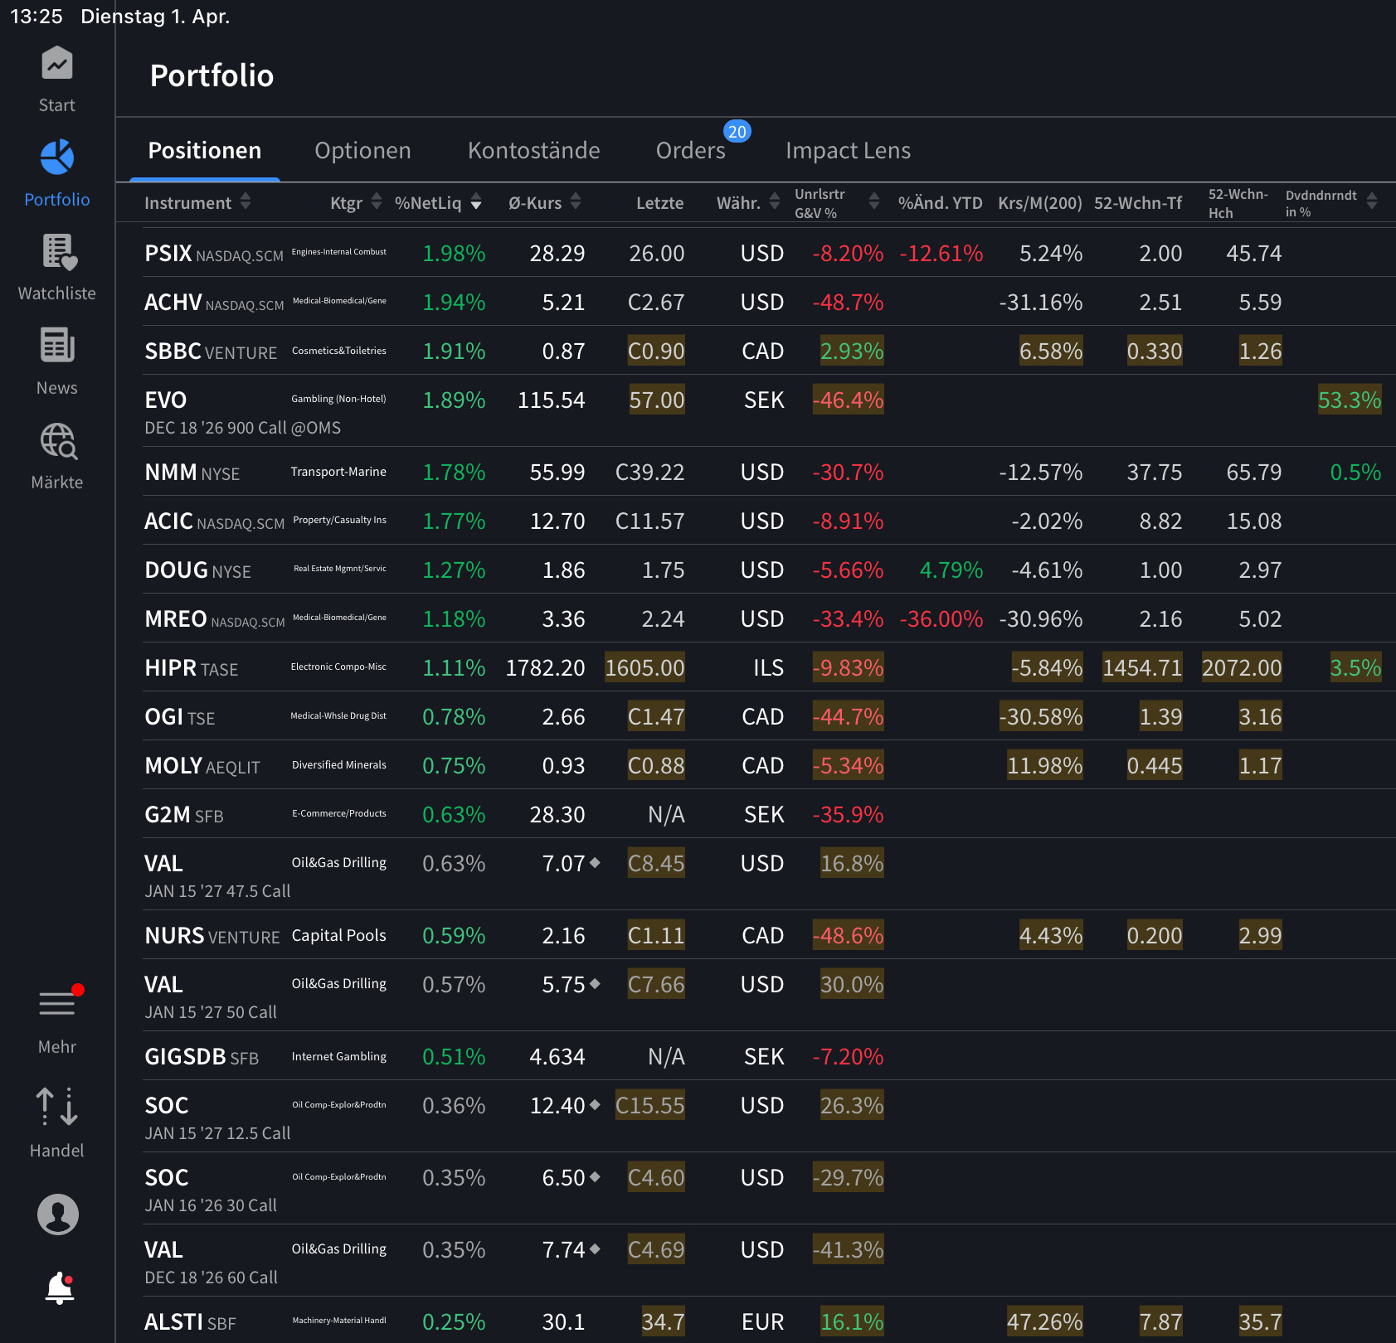1396x1343 pixels.
Task: Tap diamond marker beside SOC 12.40 average price
Action: [595, 1105]
